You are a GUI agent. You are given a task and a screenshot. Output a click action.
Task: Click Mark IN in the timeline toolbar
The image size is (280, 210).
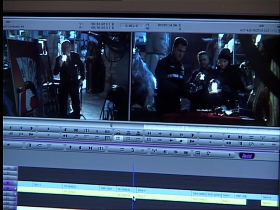click(x=80, y=148)
